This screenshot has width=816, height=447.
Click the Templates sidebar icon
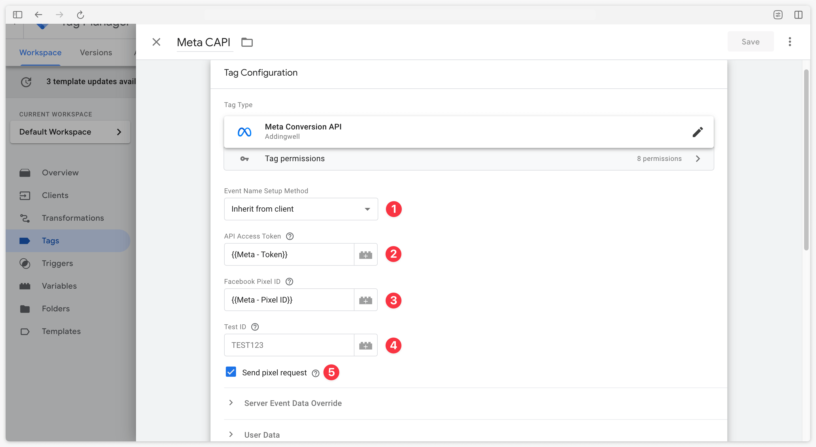pos(25,332)
